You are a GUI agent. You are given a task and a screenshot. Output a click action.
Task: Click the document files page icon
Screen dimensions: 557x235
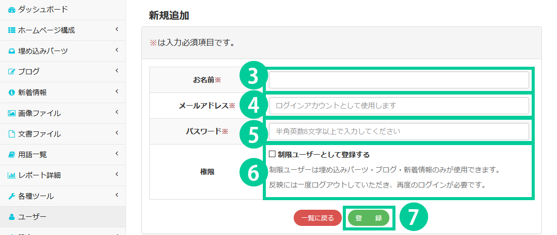(12, 134)
